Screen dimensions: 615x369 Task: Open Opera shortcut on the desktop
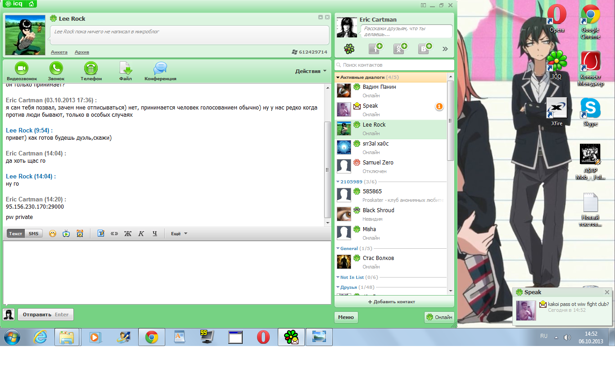(x=556, y=19)
